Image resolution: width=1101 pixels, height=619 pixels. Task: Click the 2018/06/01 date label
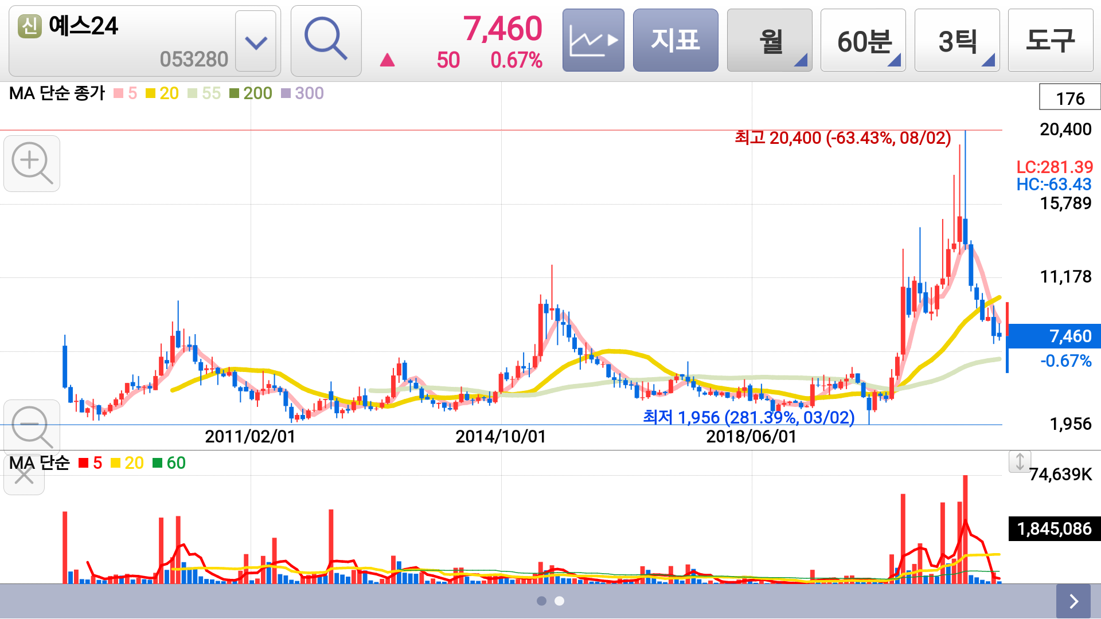click(x=751, y=437)
